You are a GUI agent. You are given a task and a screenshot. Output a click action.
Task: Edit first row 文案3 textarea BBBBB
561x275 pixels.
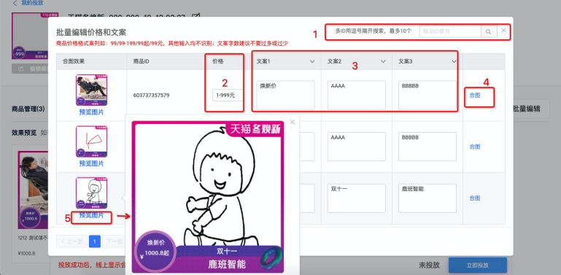point(427,95)
